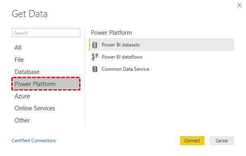The width and height of the screenshot is (246, 156).
Task: Select the Online Services category
Action: pyautogui.click(x=35, y=108)
